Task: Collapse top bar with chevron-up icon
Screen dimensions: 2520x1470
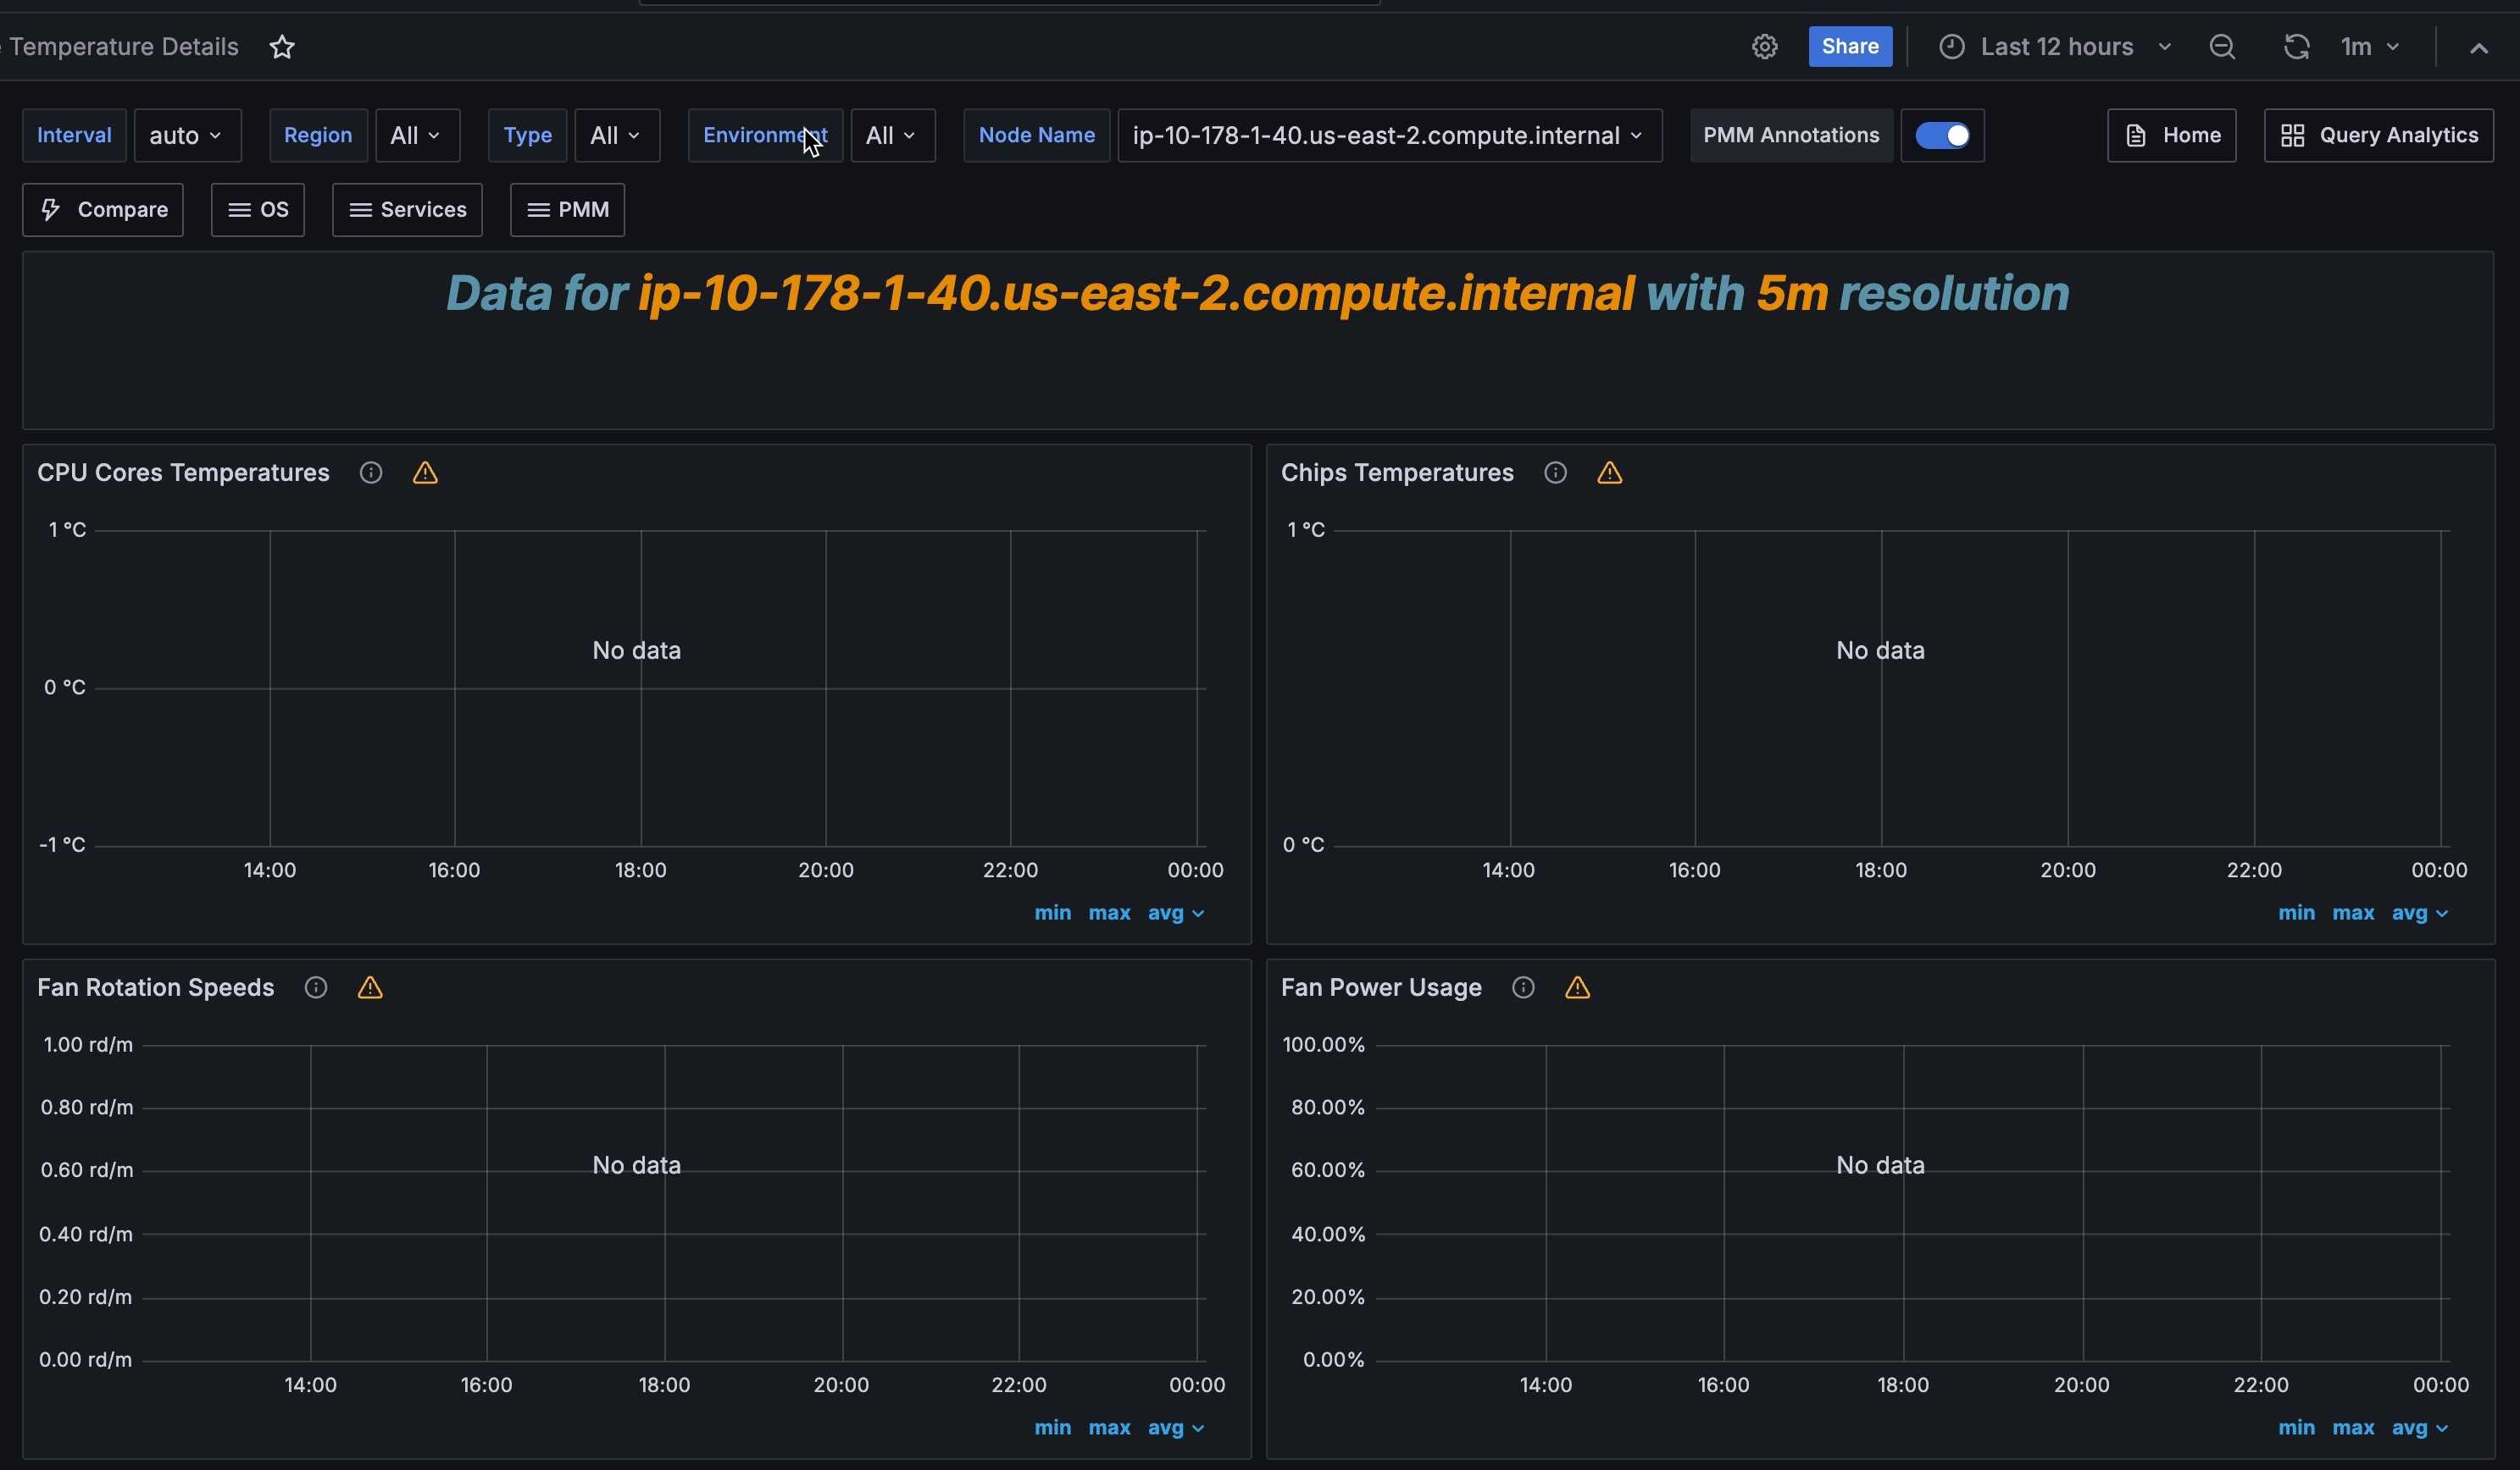Action: tap(2478, 48)
